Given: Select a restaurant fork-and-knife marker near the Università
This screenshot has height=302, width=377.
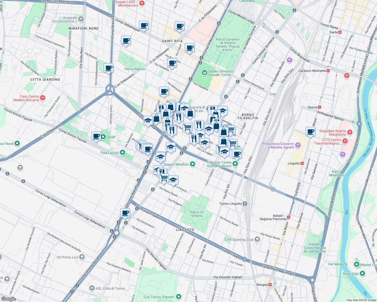Looking at the screenshot, I should pyautogui.click(x=179, y=116).
